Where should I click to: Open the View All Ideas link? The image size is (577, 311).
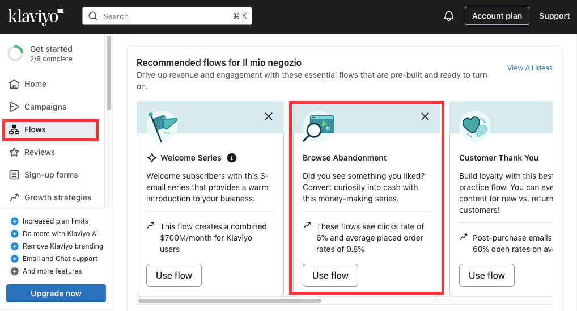(529, 68)
